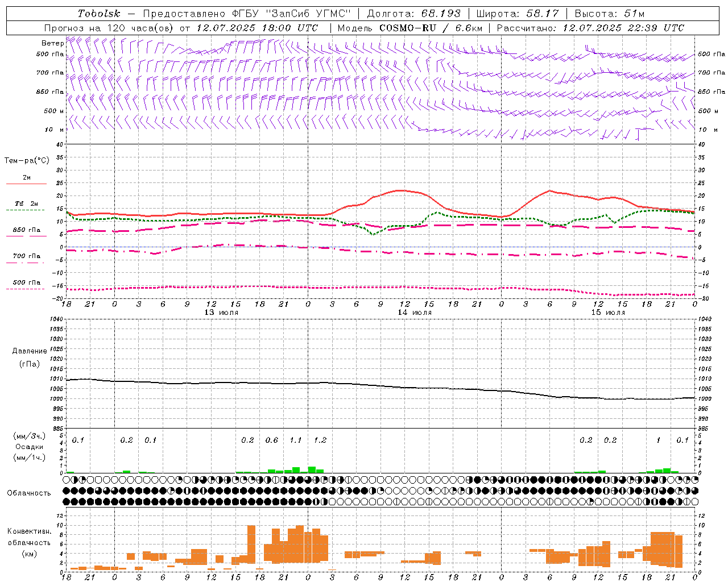Click the 13 июля date label
This screenshot has height=582, width=728.
click(x=221, y=313)
